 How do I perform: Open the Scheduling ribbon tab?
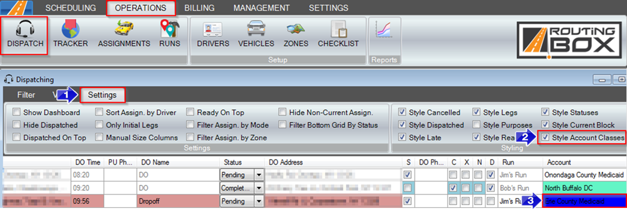[70, 7]
